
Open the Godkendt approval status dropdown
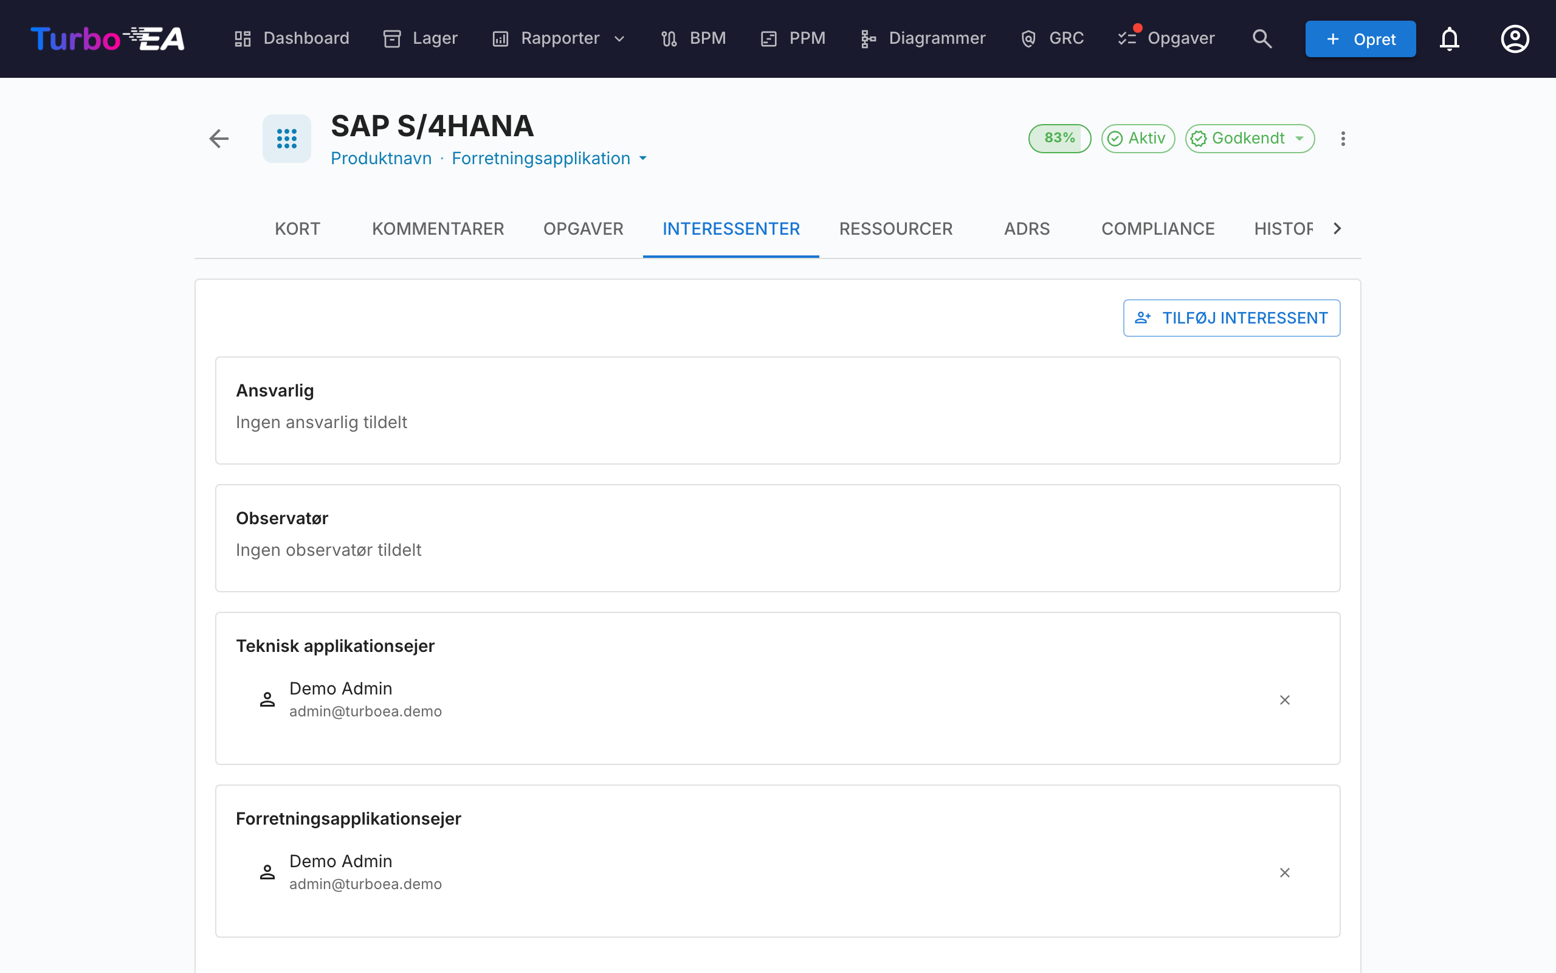pyautogui.click(x=1249, y=139)
